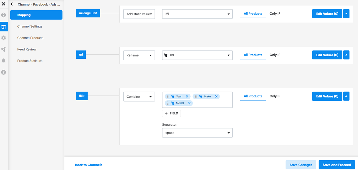Remove the Make field chip

[216, 96]
